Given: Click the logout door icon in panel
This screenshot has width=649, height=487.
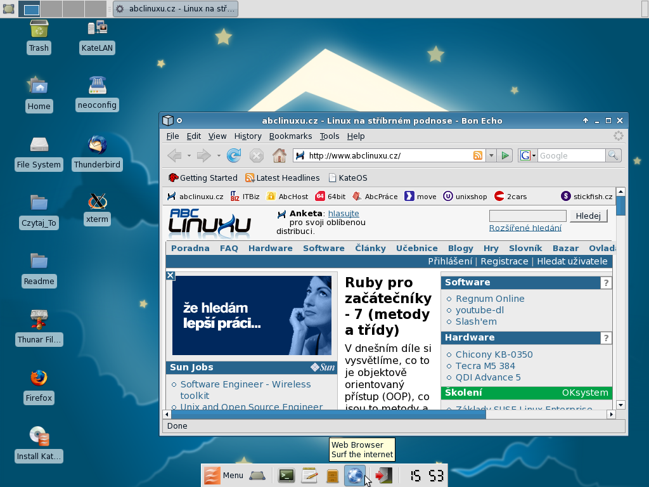Looking at the screenshot, I should pos(383,476).
